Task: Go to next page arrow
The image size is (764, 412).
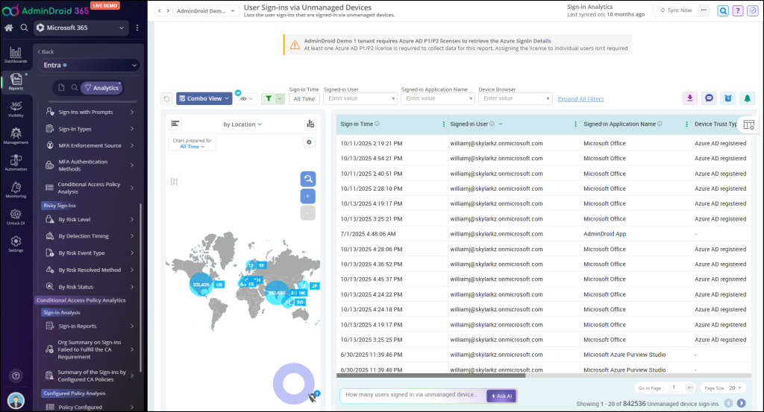Action: pyautogui.click(x=741, y=403)
